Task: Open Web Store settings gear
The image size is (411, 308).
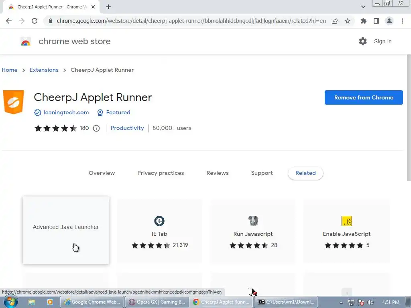Action: 363,41
